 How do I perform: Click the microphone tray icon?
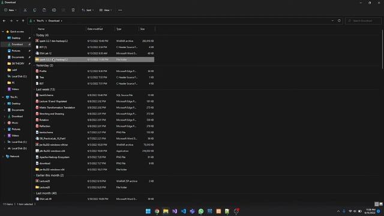(x=344, y=211)
